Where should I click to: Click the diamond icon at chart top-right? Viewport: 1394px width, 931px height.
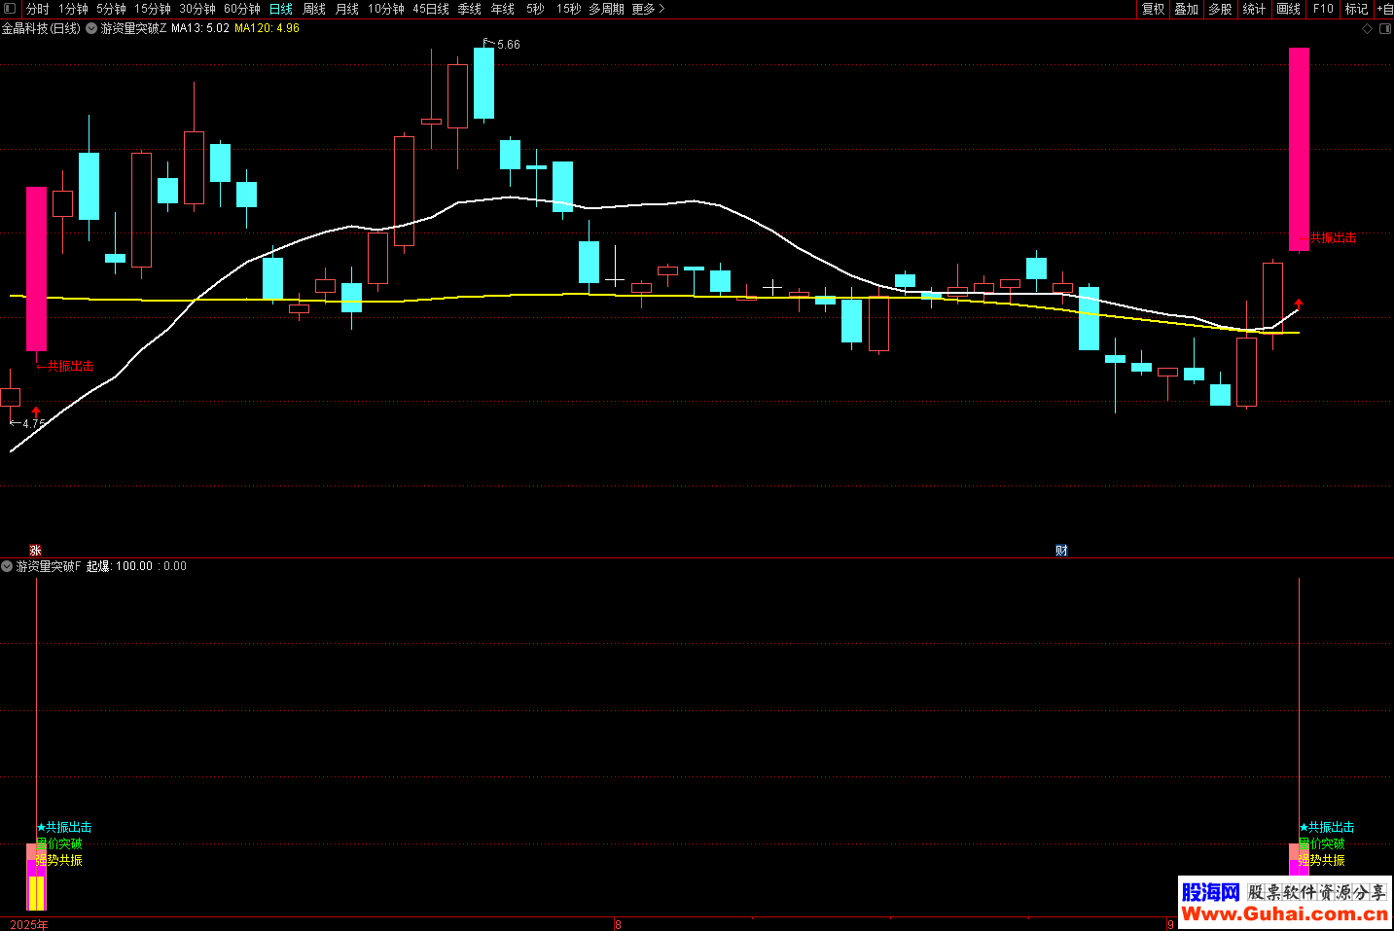click(x=1368, y=29)
